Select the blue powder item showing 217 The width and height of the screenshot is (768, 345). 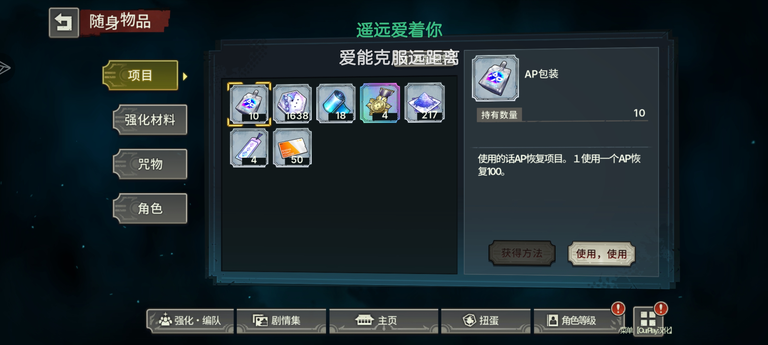(x=425, y=103)
